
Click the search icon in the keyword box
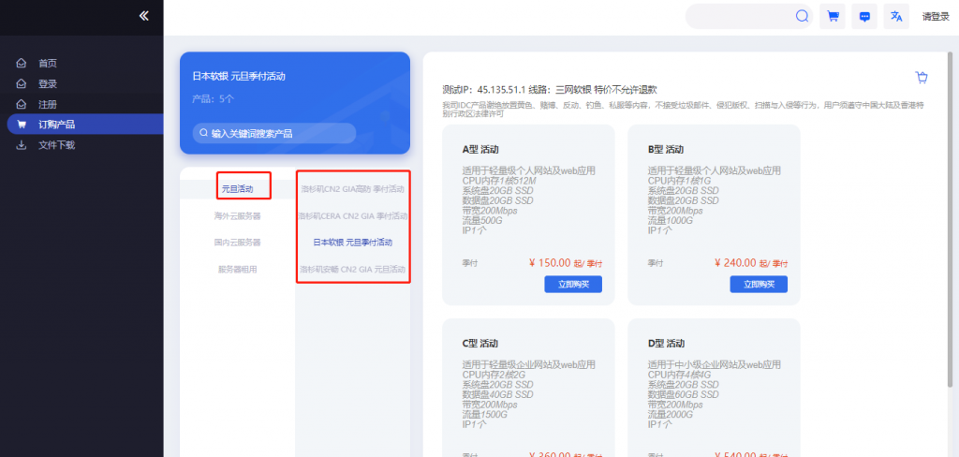click(203, 133)
